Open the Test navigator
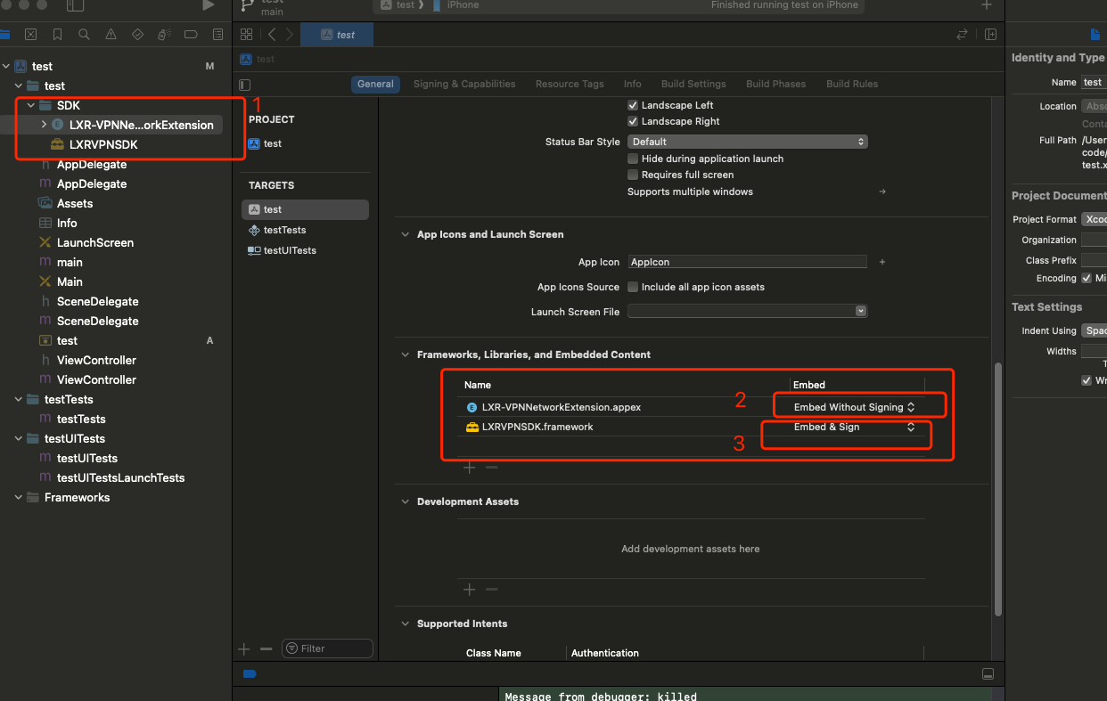The width and height of the screenshot is (1107, 701). pos(137,35)
